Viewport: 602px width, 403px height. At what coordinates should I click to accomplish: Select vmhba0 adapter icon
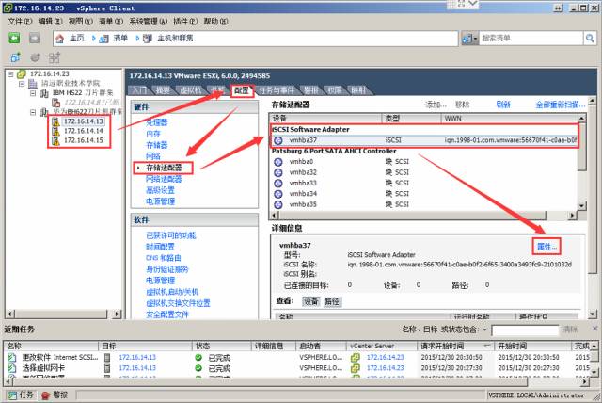tap(278, 162)
